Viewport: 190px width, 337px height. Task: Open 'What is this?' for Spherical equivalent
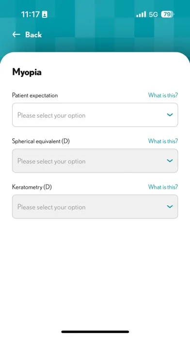[x=163, y=141]
